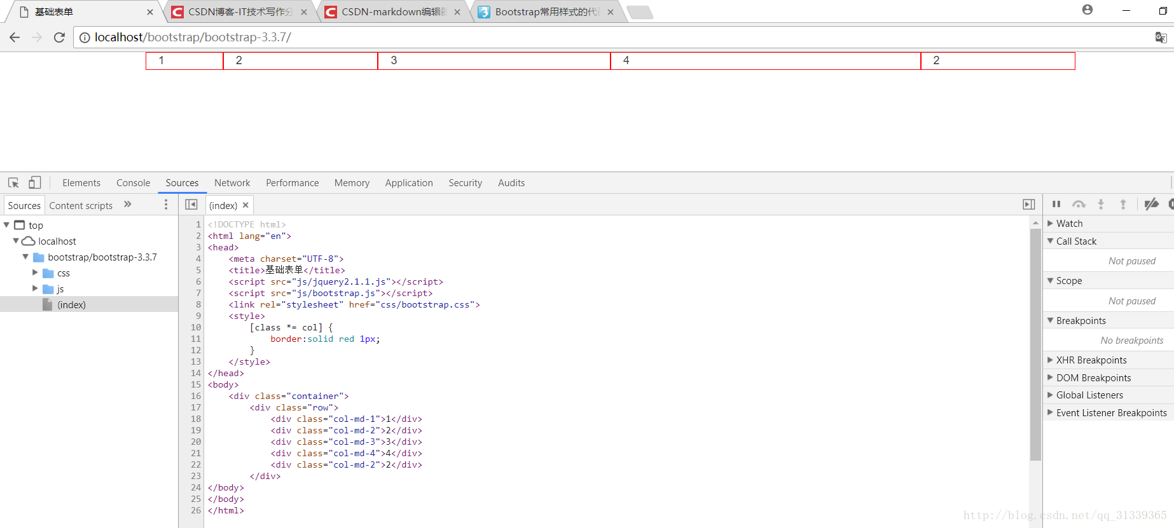The width and height of the screenshot is (1174, 528).
Task: Collapse the localhost tree node
Action: (x=16, y=241)
